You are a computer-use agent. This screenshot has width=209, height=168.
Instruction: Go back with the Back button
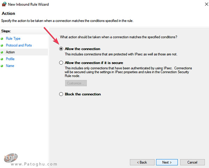[142, 162]
